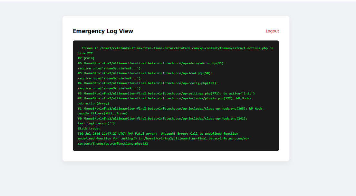Viewport: 356px width, 196px height.
Task: Click the #1 class-wp-hook.php(365) trace line
Action: [171, 109]
